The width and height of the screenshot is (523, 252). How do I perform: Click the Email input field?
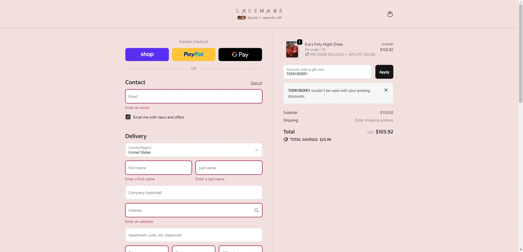click(194, 96)
